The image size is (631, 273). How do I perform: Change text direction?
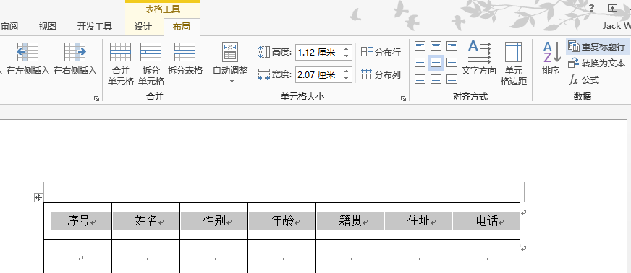[x=479, y=58]
